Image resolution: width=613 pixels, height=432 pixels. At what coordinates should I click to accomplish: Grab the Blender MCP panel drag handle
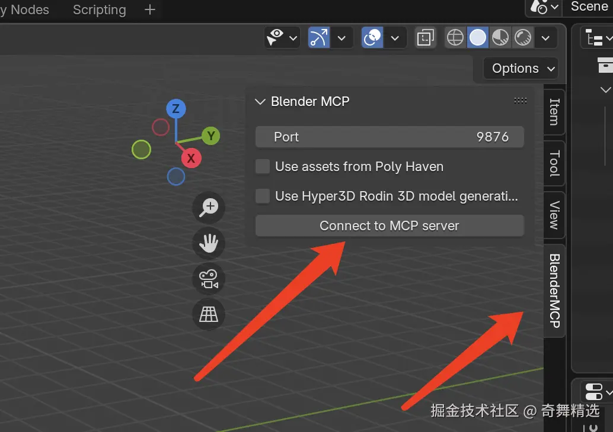521,101
